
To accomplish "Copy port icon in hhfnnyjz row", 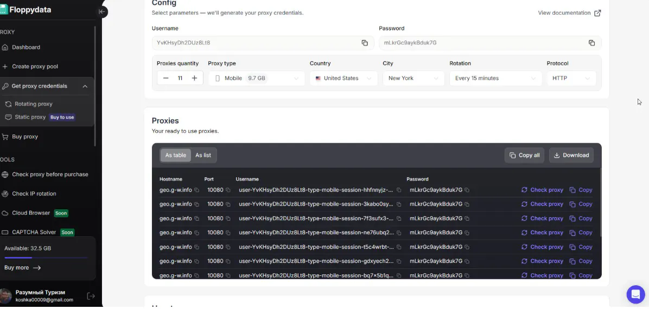I will 228,190.
